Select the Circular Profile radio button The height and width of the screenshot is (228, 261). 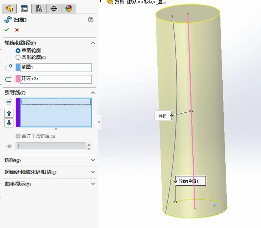(x=18, y=58)
